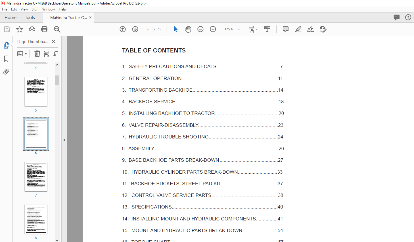Screen dimensions: 414x242
Task: Click thumbnail scrollbar up arrow
Action: pyautogui.click(x=57, y=65)
